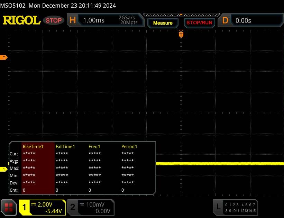
Task: Open the 1.00ms timebase setting
Action: (x=94, y=20)
